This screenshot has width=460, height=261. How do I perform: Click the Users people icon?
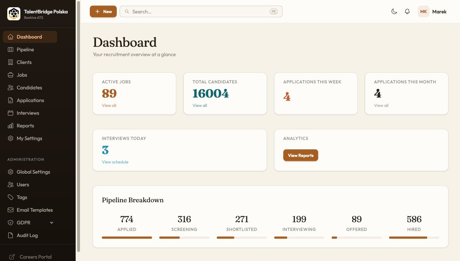pyautogui.click(x=11, y=185)
